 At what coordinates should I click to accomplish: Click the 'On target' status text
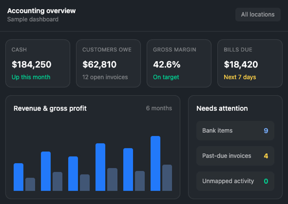(x=166, y=77)
